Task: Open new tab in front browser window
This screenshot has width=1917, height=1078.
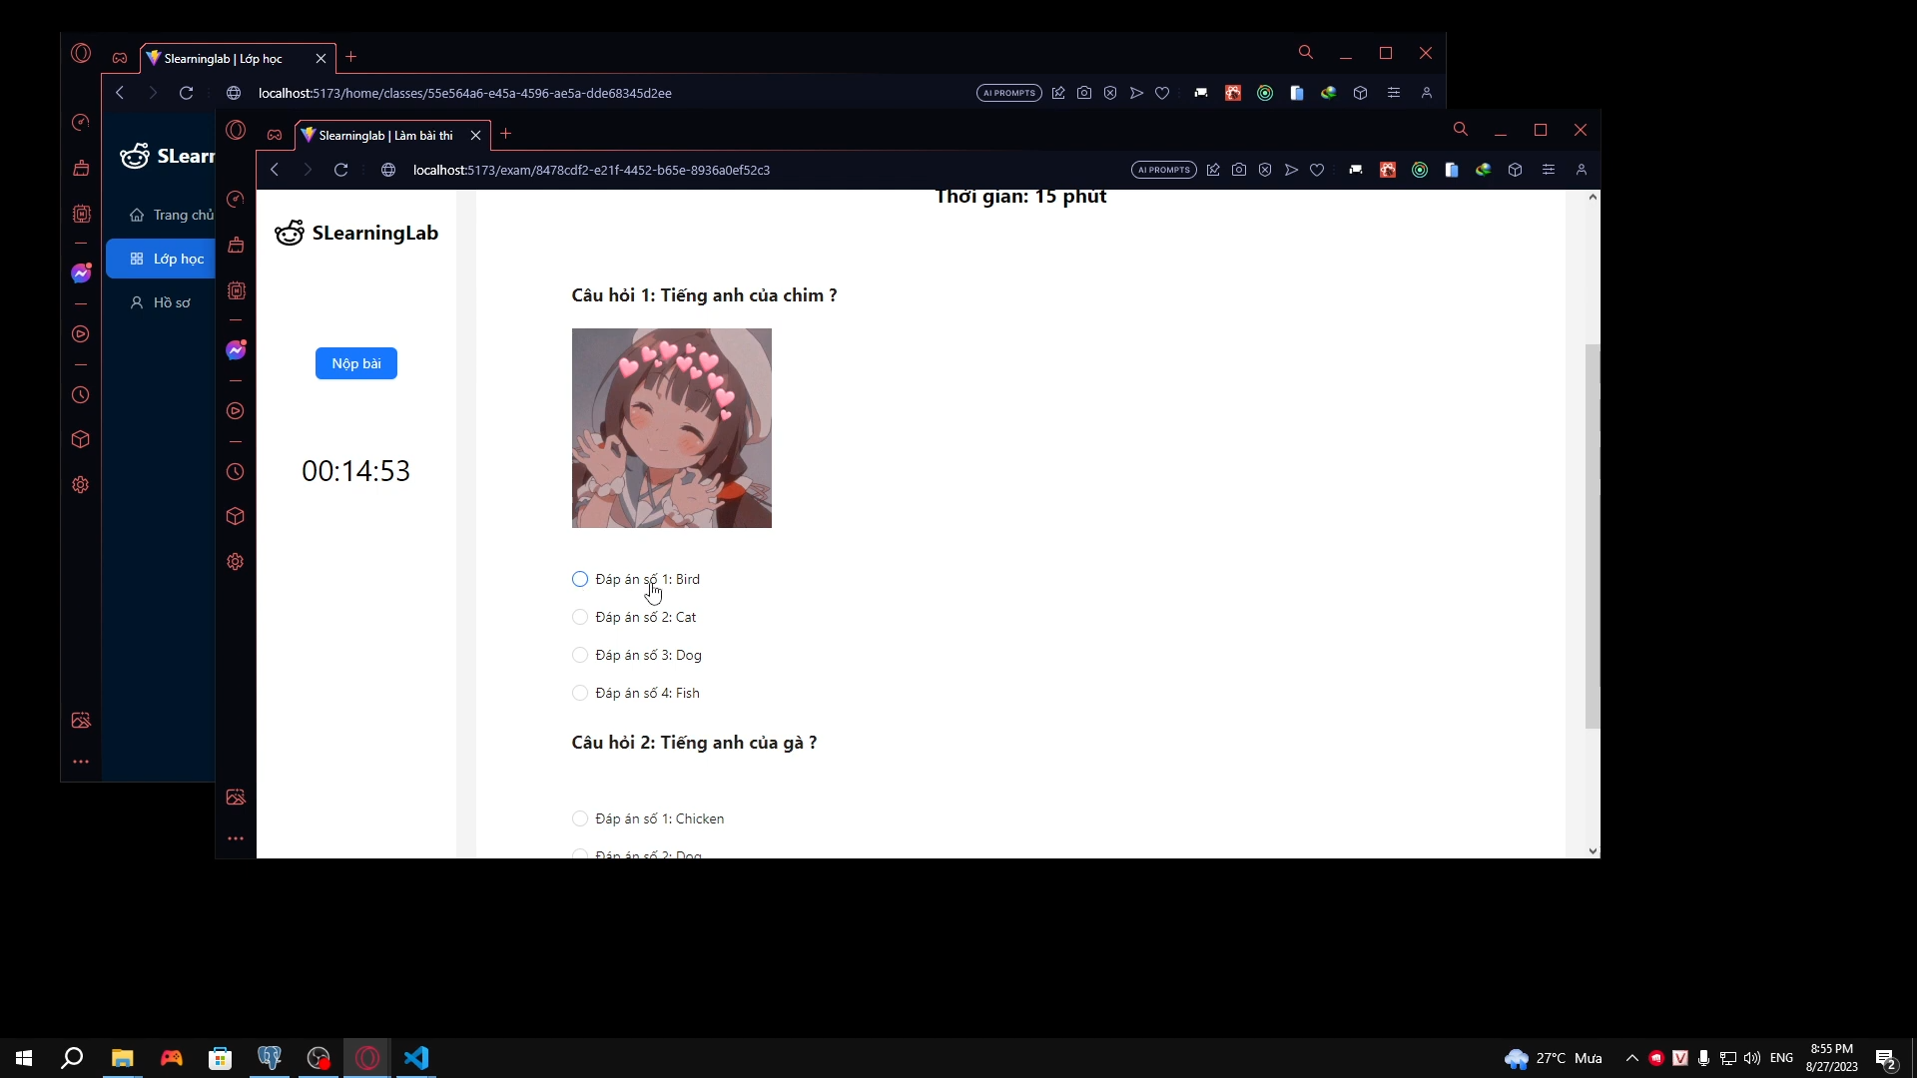Action: (x=506, y=134)
